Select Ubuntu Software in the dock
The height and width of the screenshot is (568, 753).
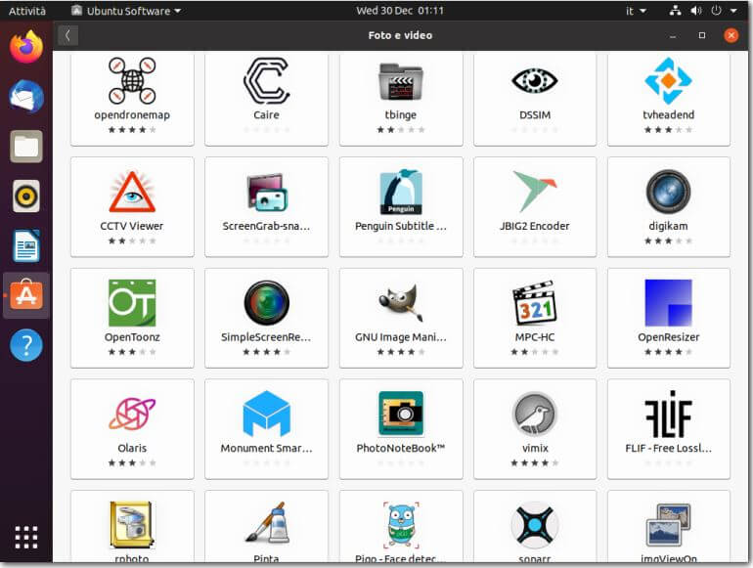(26, 295)
